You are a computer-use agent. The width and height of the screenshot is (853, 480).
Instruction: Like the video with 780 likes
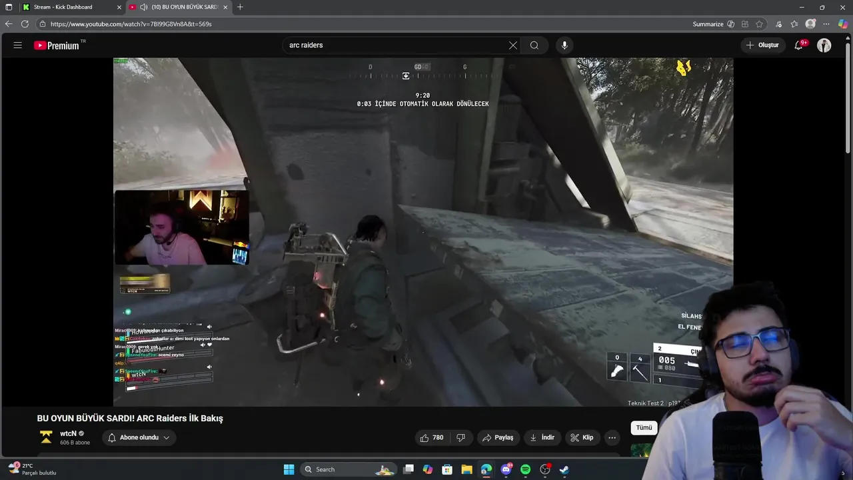tap(431, 437)
